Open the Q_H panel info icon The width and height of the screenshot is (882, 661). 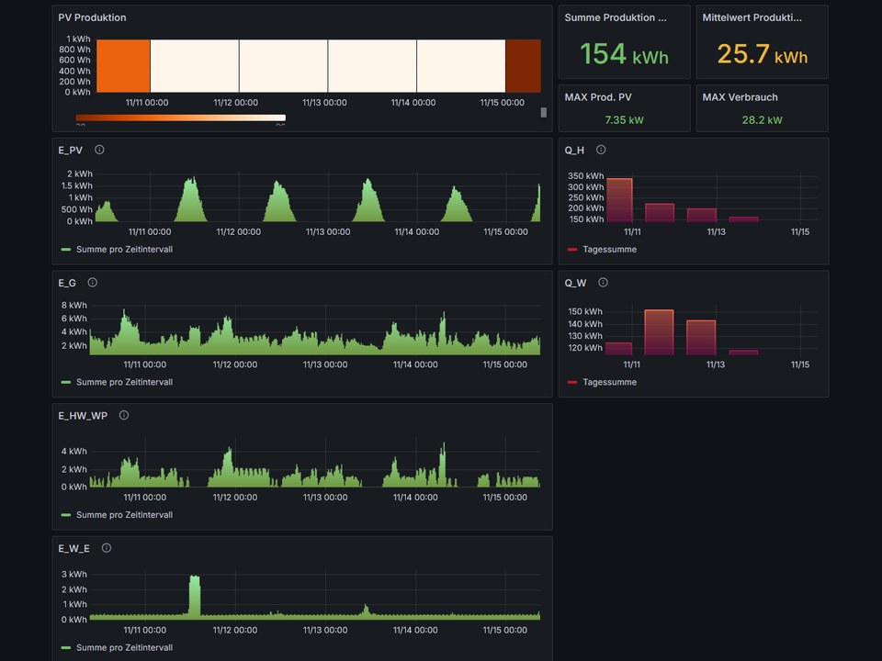tap(601, 150)
